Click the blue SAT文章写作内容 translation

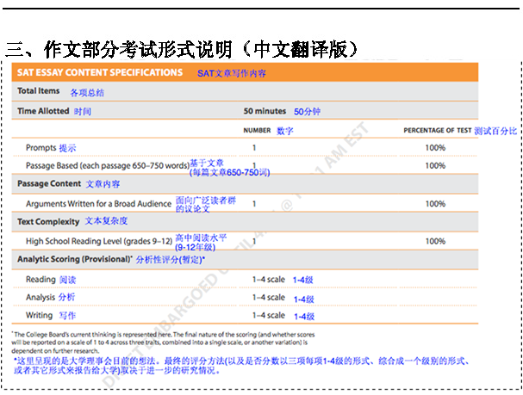232,73
